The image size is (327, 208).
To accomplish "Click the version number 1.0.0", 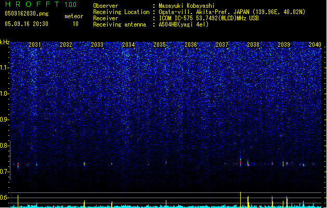I will point(71,5).
